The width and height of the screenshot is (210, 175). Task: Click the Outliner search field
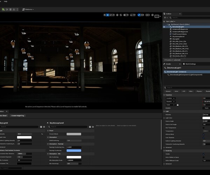pyautogui.click(x=190, y=17)
